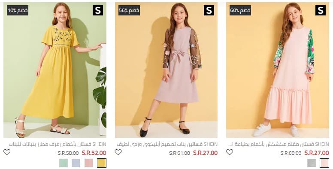Choose the pink swatch for the yellow dress

(89, 163)
